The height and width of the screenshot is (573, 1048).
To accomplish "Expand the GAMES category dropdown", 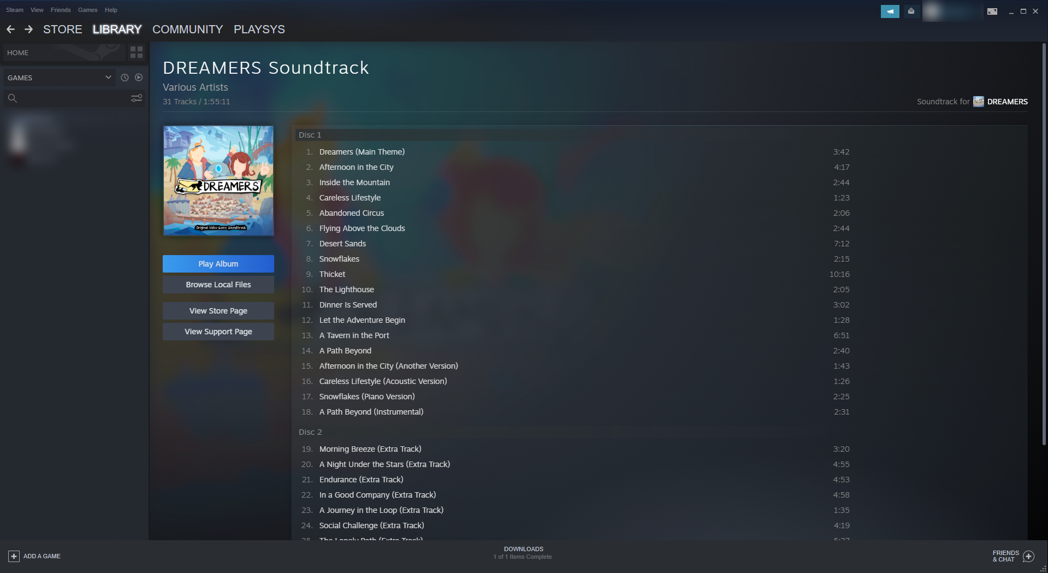I will pos(59,78).
